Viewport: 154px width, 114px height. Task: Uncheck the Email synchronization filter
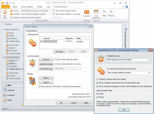pos(97,94)
